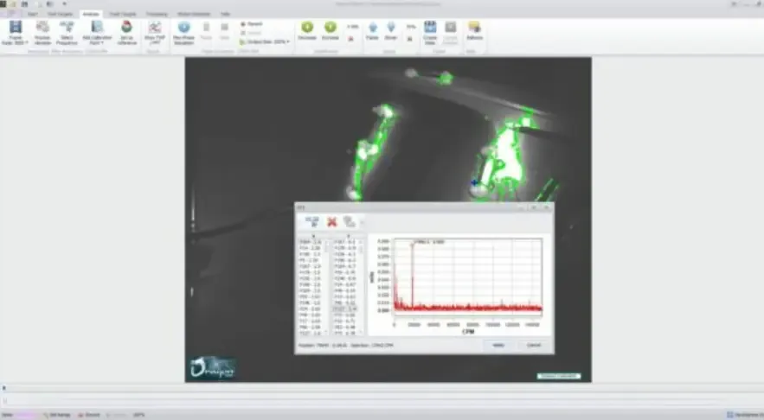
Task: Open the quick access toolbar dropdown arrow
Action: 64,4
